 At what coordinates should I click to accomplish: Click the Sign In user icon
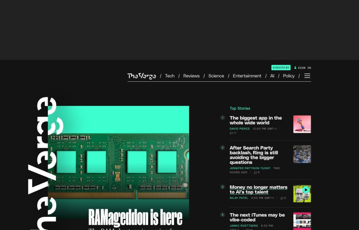(295, 68)
